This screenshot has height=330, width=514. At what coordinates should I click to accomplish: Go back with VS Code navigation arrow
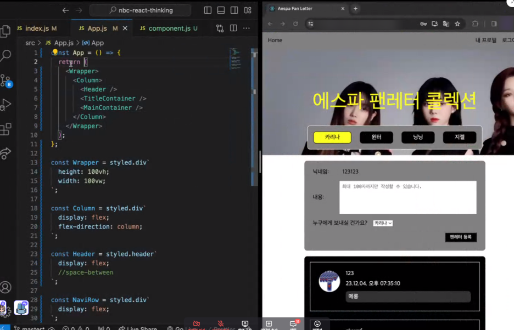(65, 10)
